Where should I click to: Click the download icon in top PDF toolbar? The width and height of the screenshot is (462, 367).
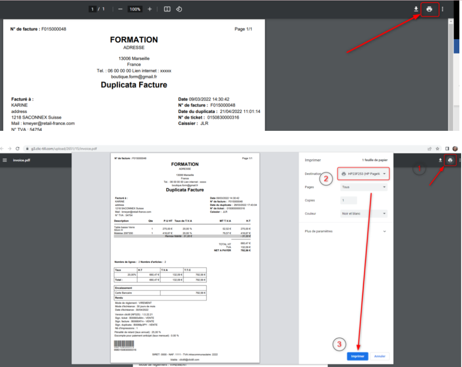[416, 9]
